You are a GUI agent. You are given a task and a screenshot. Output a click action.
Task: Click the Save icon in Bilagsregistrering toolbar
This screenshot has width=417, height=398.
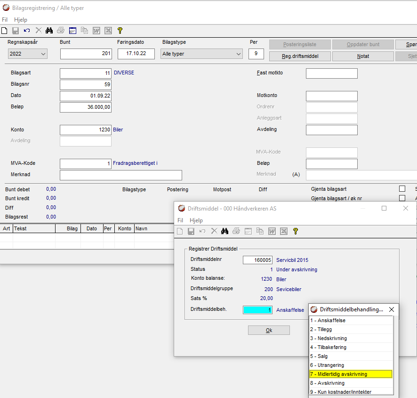(x=16, y=31)
